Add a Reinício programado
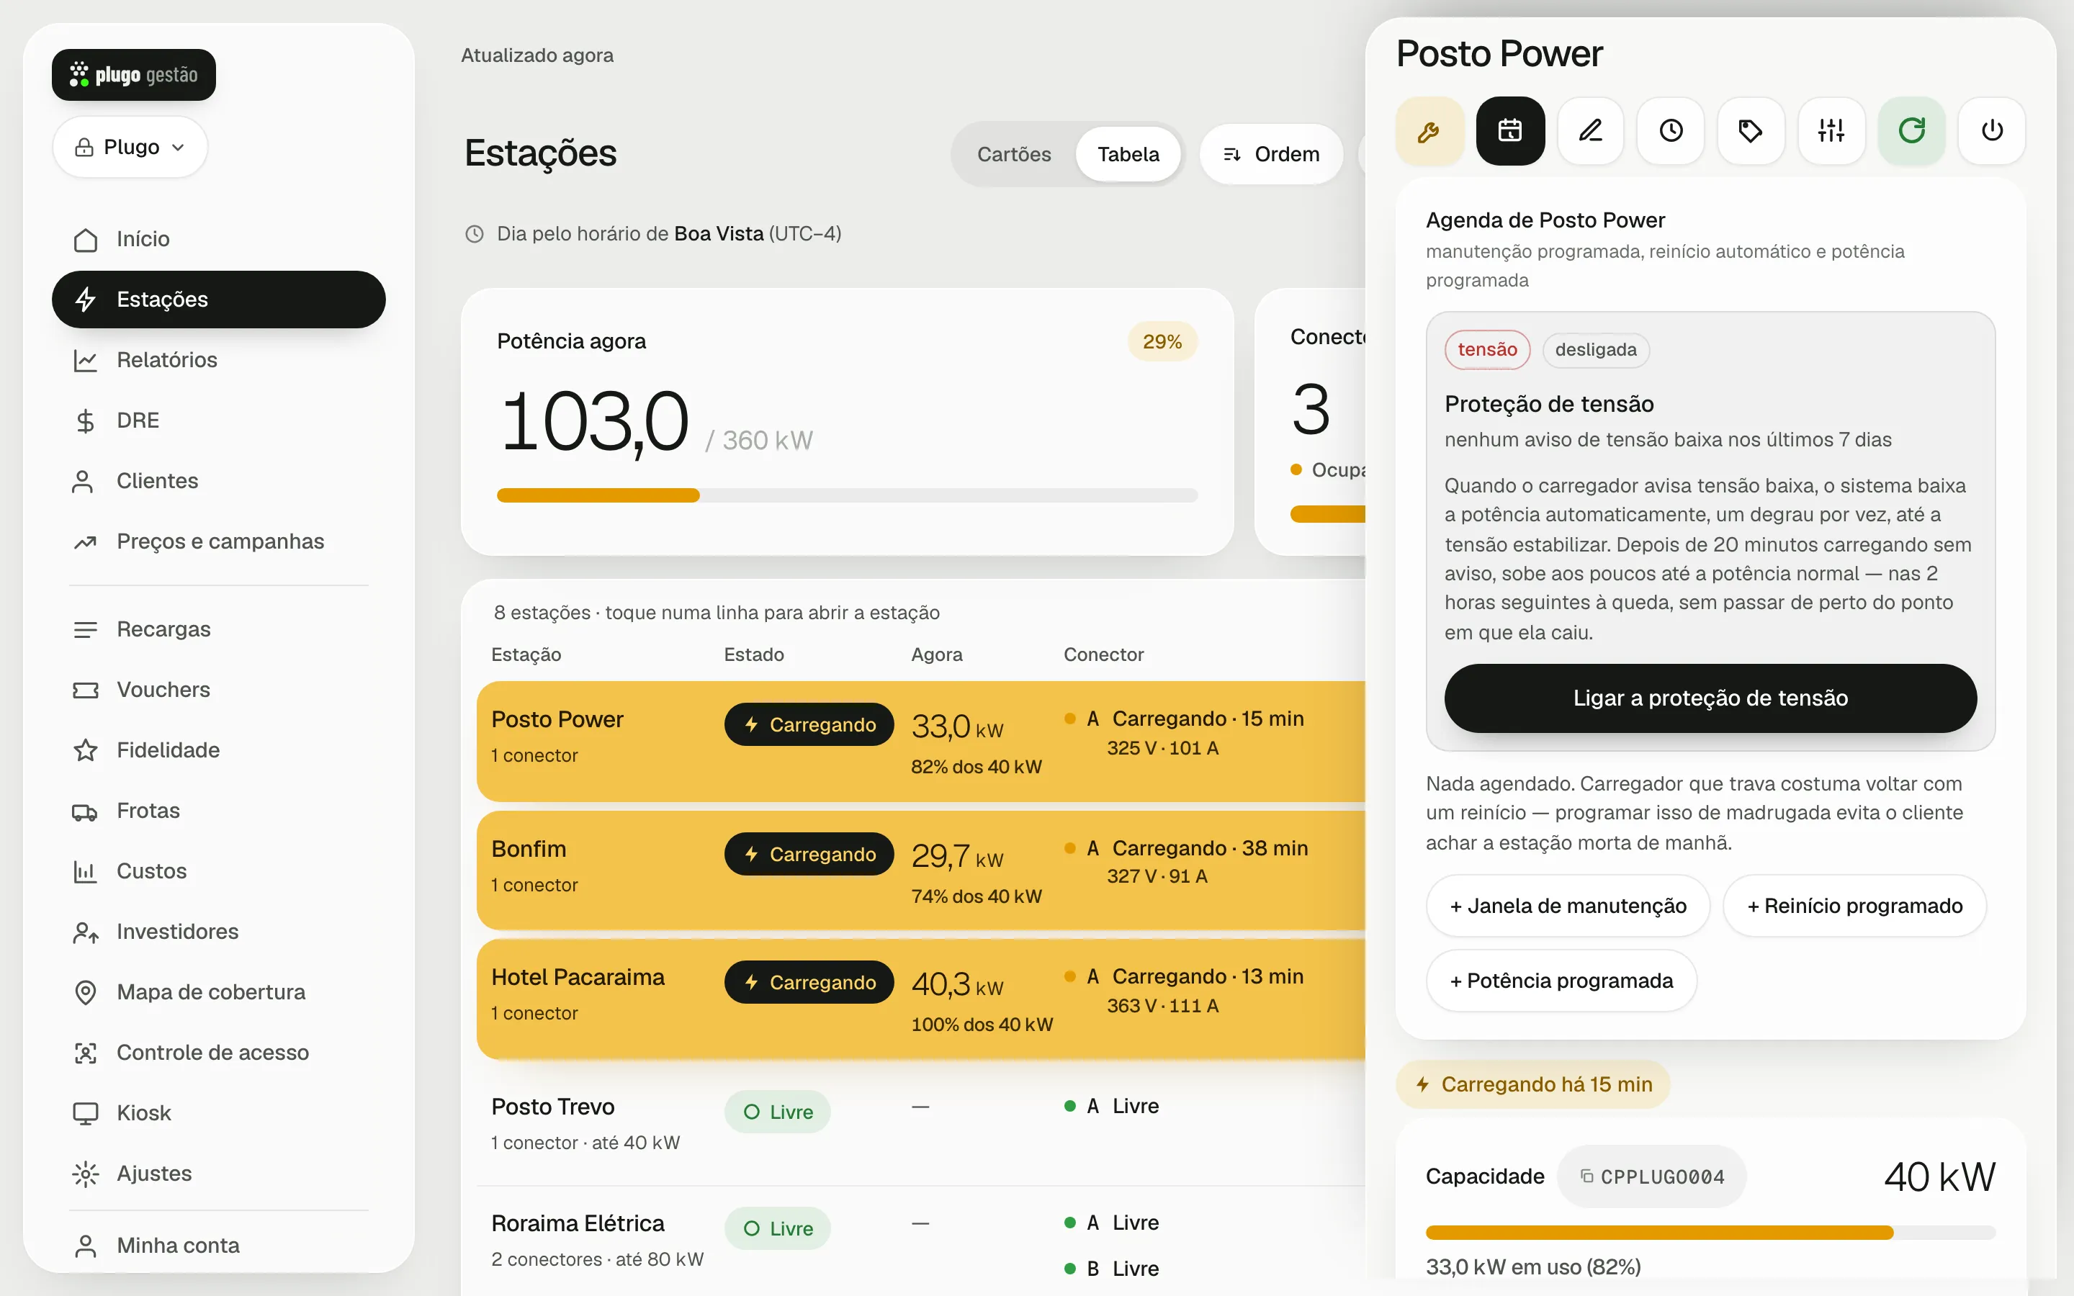Image resolution: width=2074 pixels, height=1296 pixels. click(x=1854, y=906)
